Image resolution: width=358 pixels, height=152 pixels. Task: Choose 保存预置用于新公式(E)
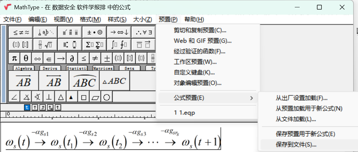tap(309, 134)
